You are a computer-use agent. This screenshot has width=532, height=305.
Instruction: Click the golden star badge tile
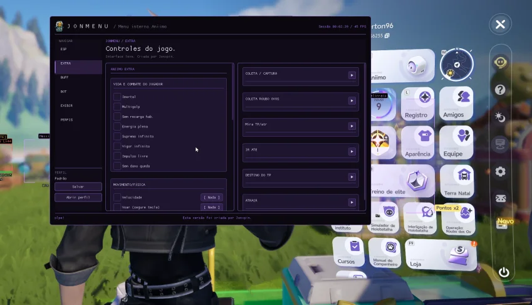click(x=382, y=142)
